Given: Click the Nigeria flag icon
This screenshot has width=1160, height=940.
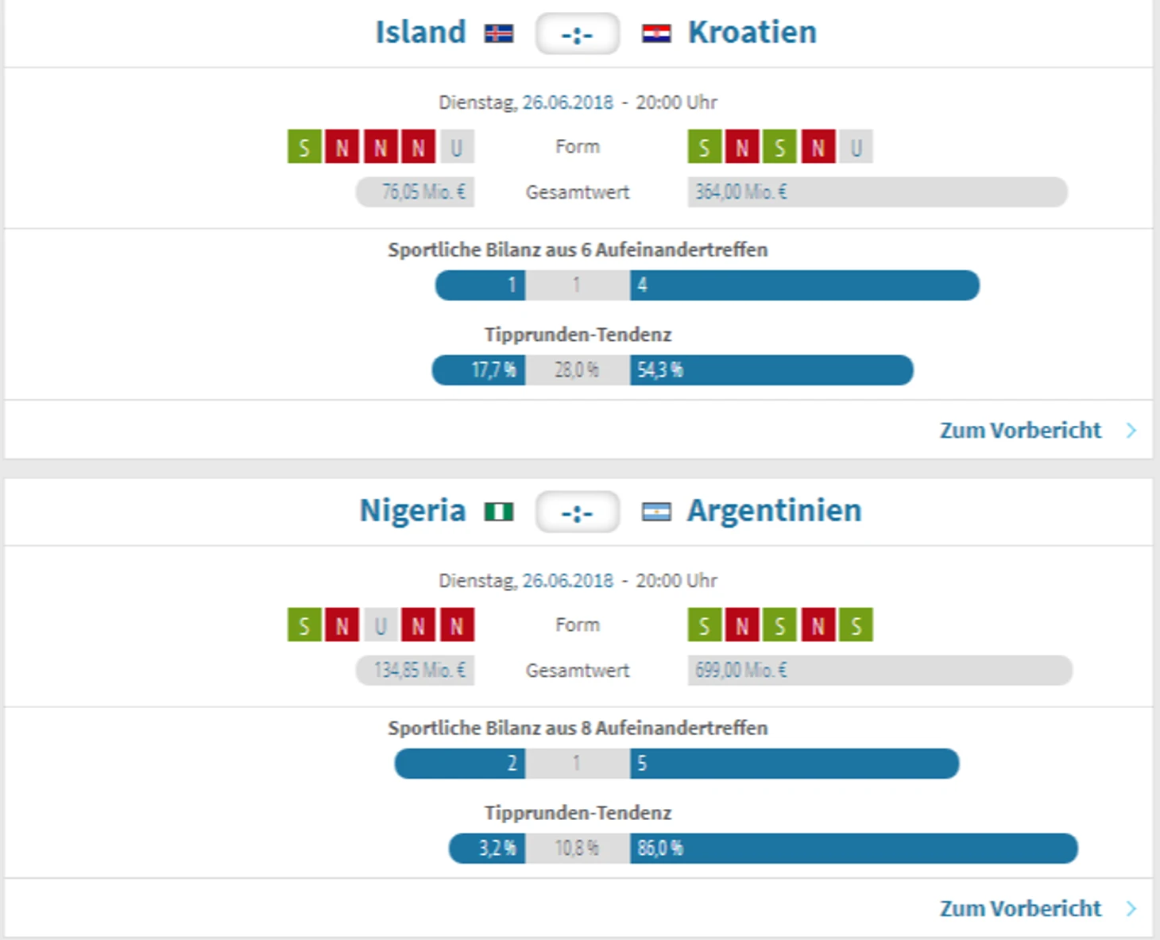Looking at the screenshot, I should point(499,512).
